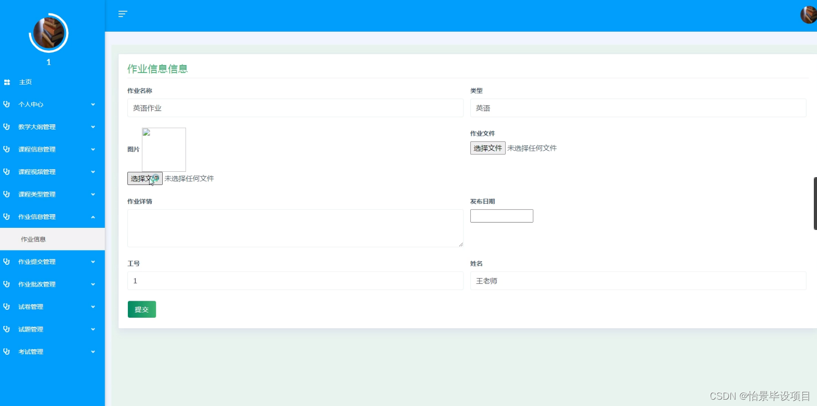Click the icon beside 作业批改管理
The image size is (817, 406).
coord(7,284)
